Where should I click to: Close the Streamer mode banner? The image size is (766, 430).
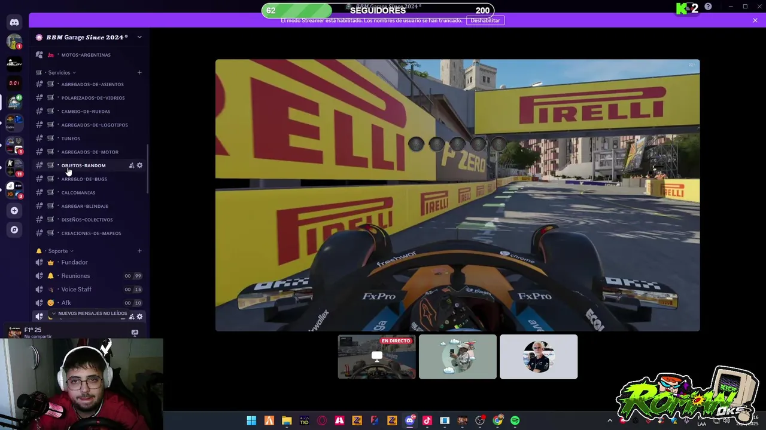(755, 20)
